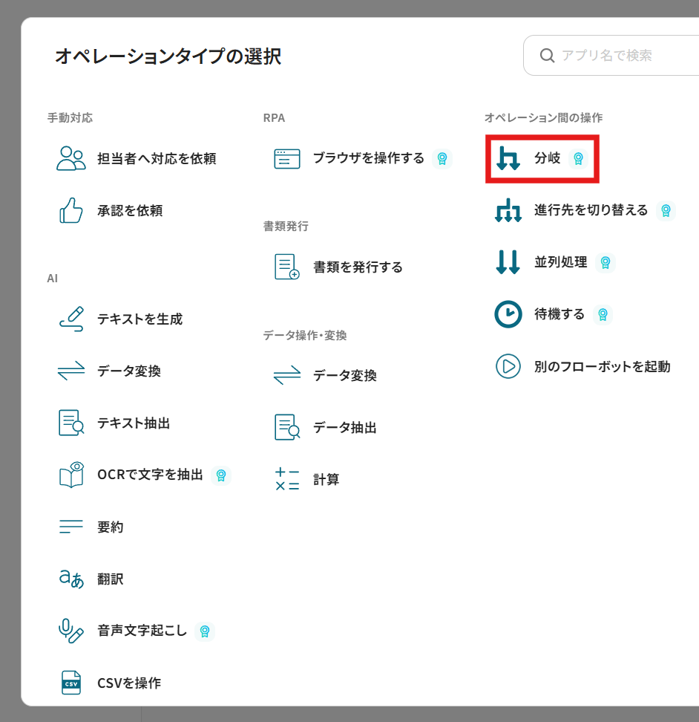Click the AI section heading
This screenshot has width=699, height=722.
[x=53, y=278]
